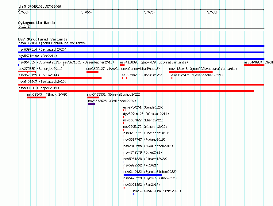Open the nsv6403907 (Sedlazeck2020) label
Viewport: 273px width, 206px height.
42,82
